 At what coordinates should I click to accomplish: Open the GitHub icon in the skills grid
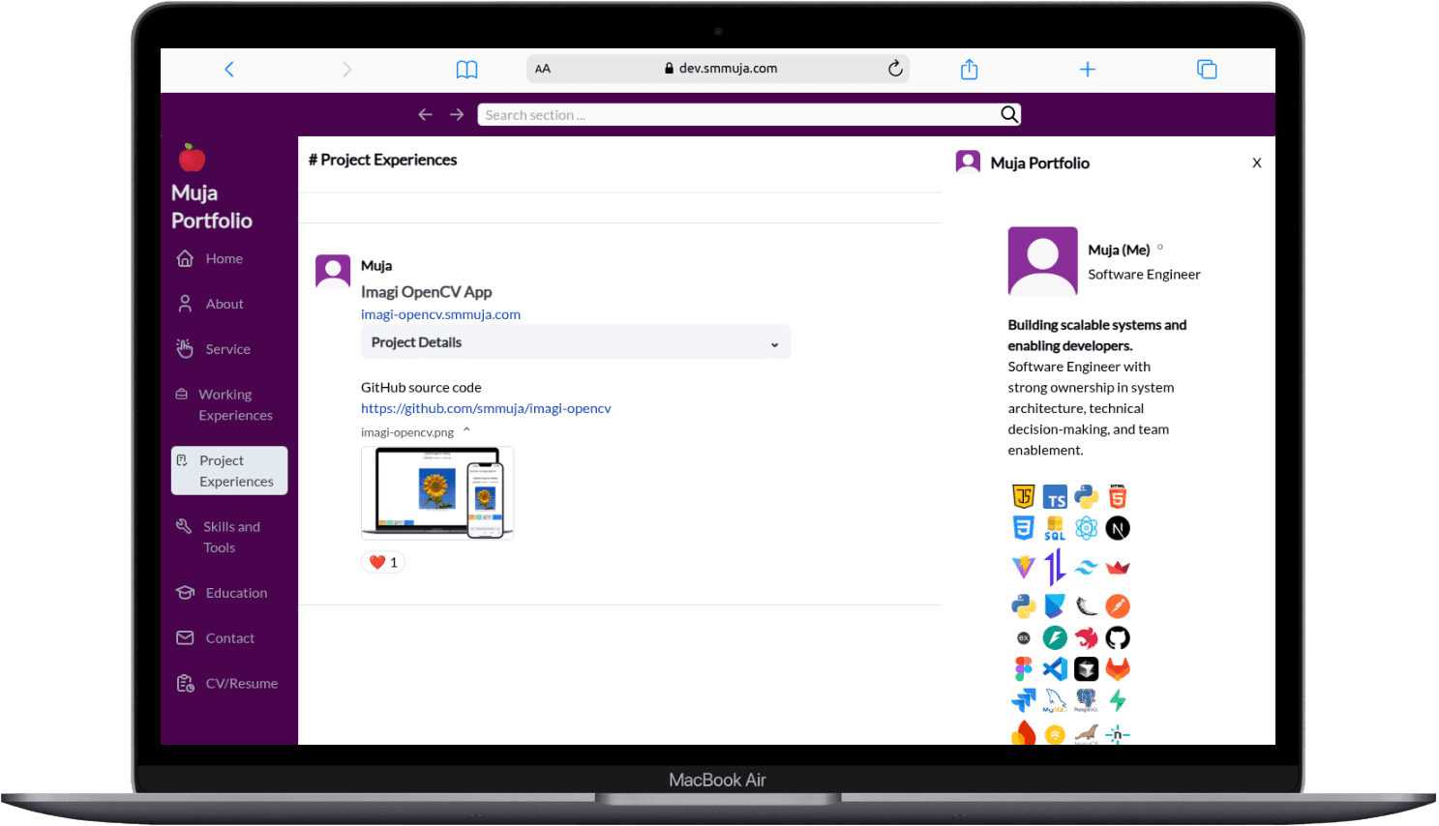coord(1118,637)
